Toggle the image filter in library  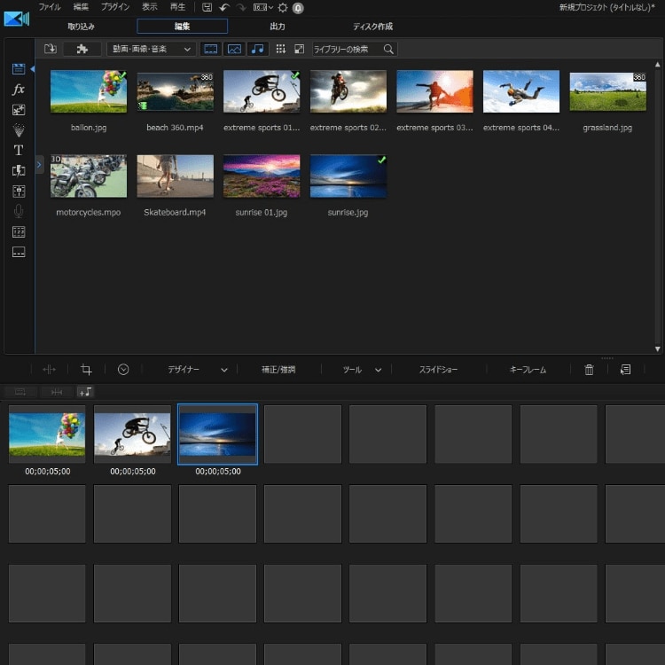pos(235,49)
